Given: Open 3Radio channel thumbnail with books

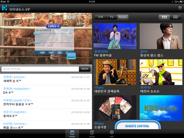Looking at the screenshot, I should [115, 108].
